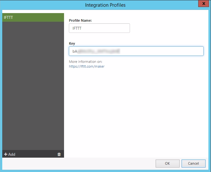Image resolution: width=211 pixels, height=172 pixels.
Task: Click the 'More information on:' text
Action: tap(85, 62)
